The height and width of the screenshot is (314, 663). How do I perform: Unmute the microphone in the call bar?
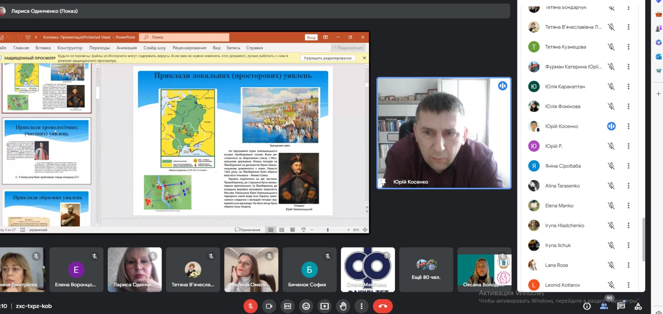tap(250, 306)
